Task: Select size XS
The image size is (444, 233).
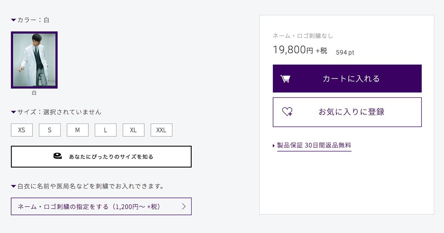Action: point(22,130)
